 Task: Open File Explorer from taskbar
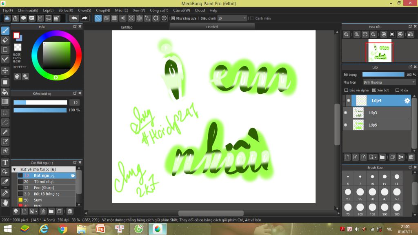[x=82, y=229]
